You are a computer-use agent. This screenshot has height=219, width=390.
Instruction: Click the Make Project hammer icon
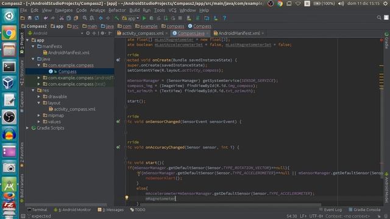tap(116, 18)
